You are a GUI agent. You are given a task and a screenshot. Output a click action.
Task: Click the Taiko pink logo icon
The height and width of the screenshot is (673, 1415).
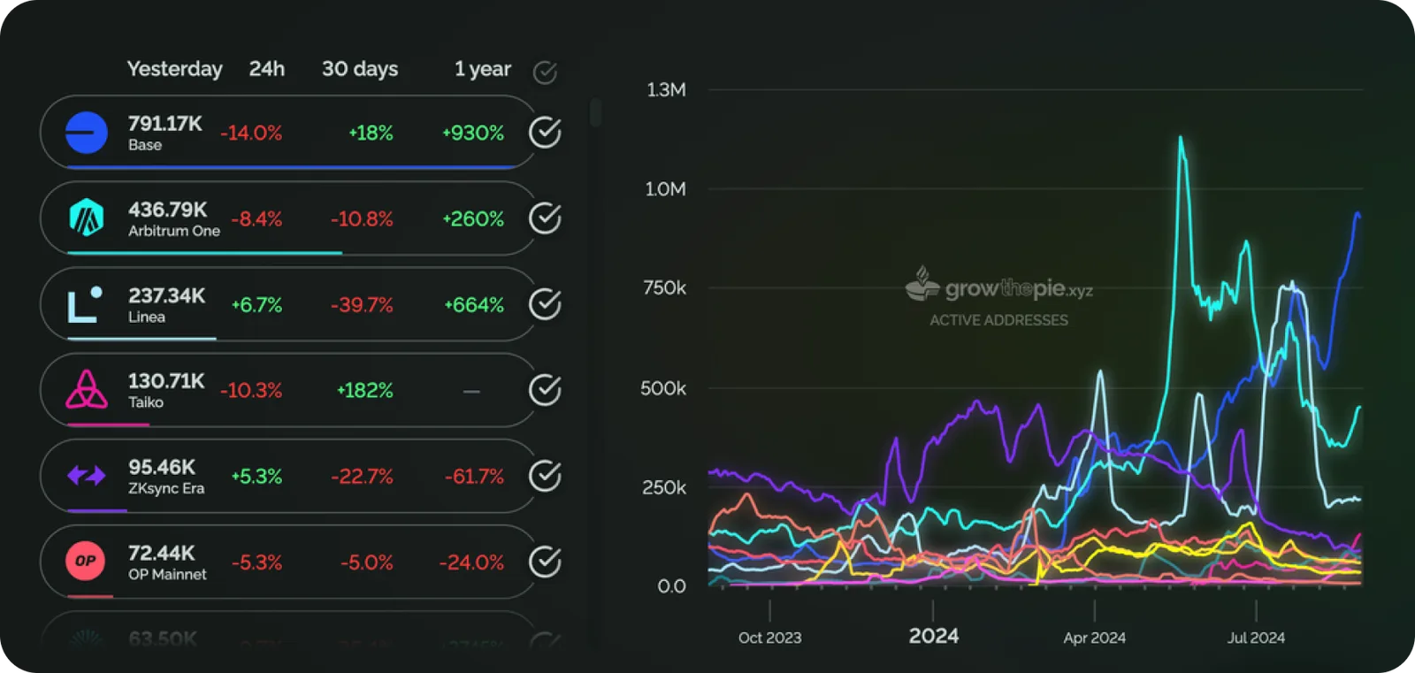(86, 389)
